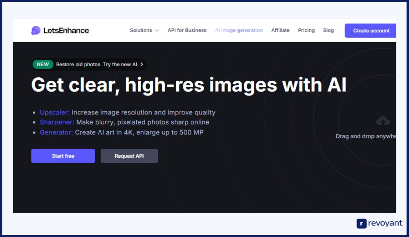409x237 pixels.
Task: Click the arrow after Try the new AI
Action: (x=142, y=65)
